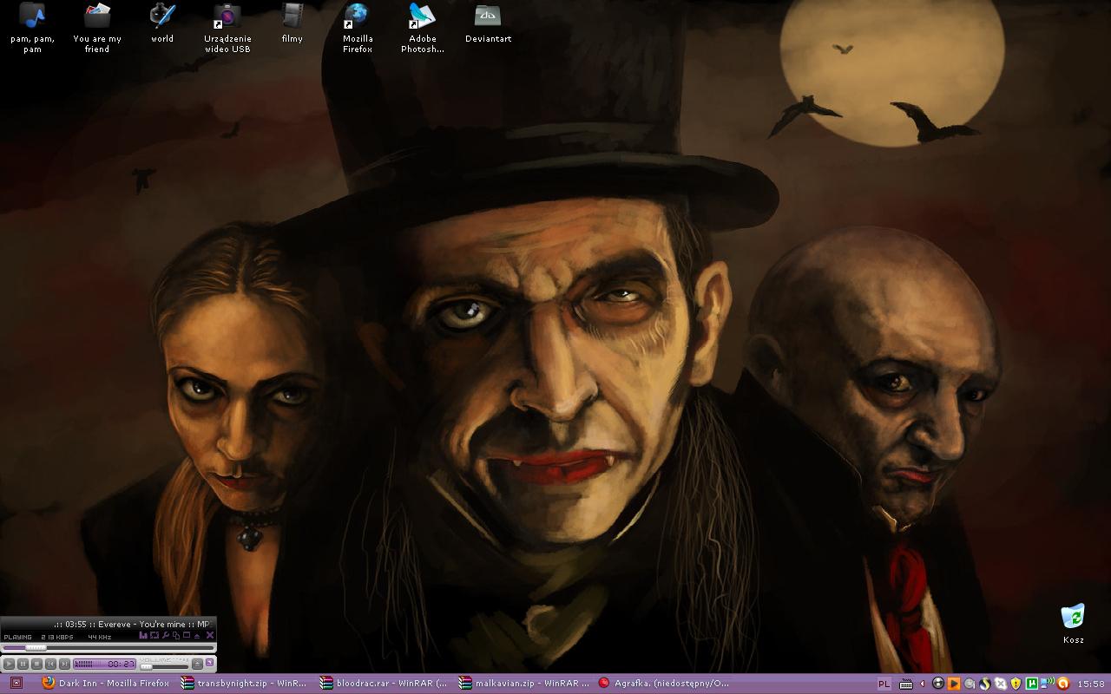Click the taskbar clock 15:58

pyautogui.click(x=1091, y=684)
